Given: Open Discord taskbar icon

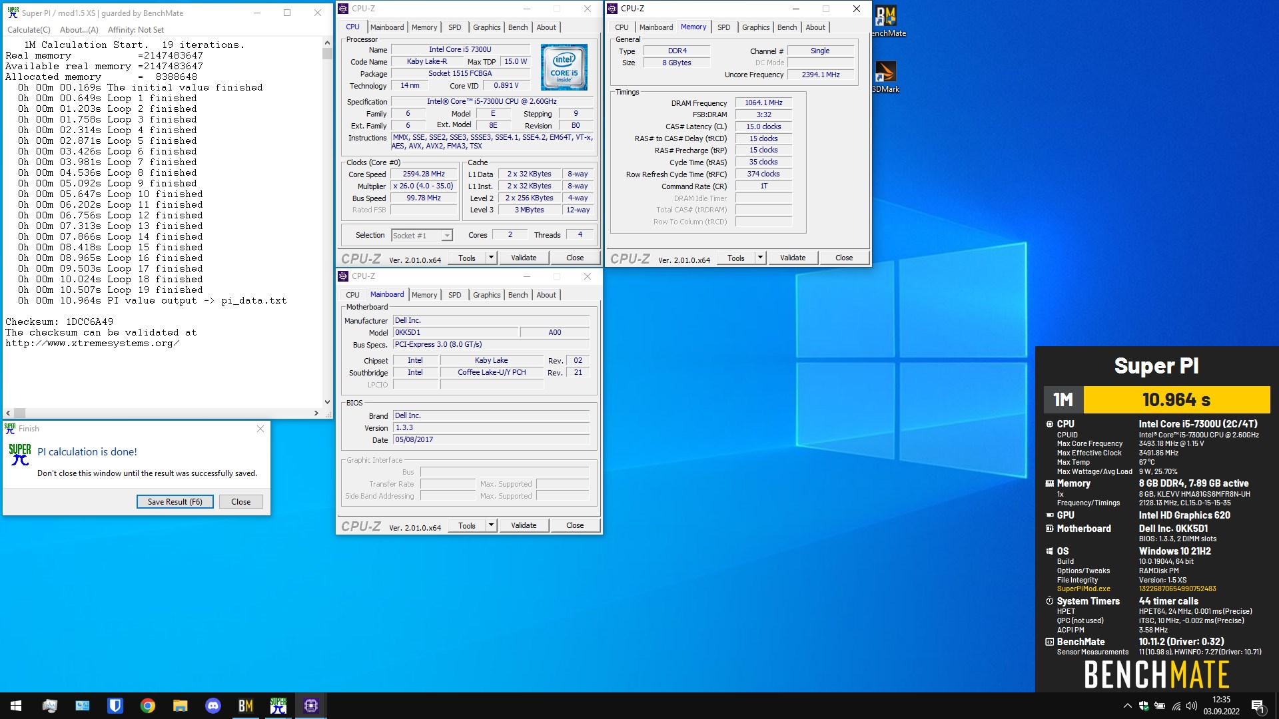Looking at the screenshot, I should tap(213, 706).
